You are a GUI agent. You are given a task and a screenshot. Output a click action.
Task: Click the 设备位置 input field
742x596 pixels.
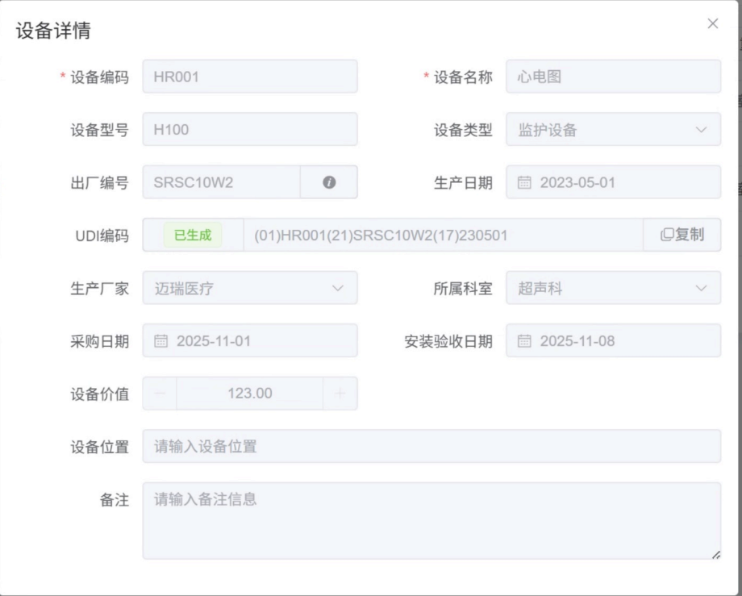(x=431, y=446)
